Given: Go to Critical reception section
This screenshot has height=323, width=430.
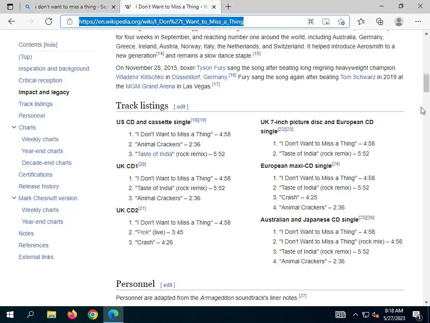Looking at the screenshot, I should (40, 80).
